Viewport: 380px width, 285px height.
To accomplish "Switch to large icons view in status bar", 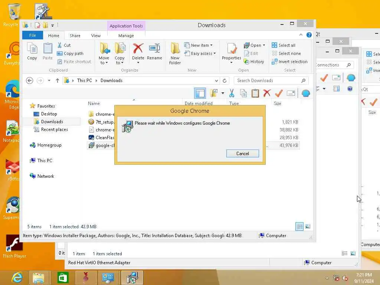I will click(x=308, y=227).
